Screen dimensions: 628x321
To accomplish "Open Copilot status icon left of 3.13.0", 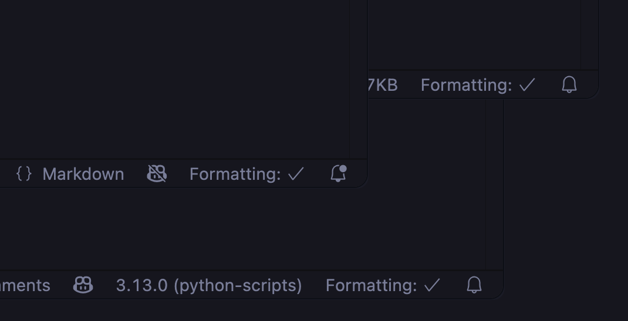I will [83, 285].
